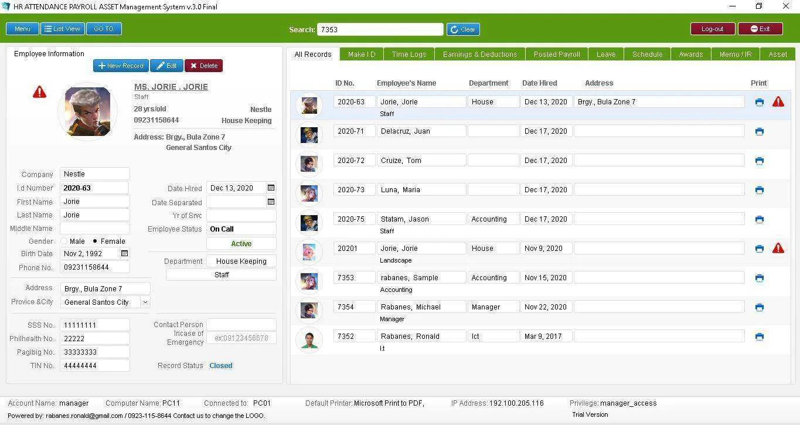
Task: Click the Company field showing Nestle
Action: tap(94, 174)
